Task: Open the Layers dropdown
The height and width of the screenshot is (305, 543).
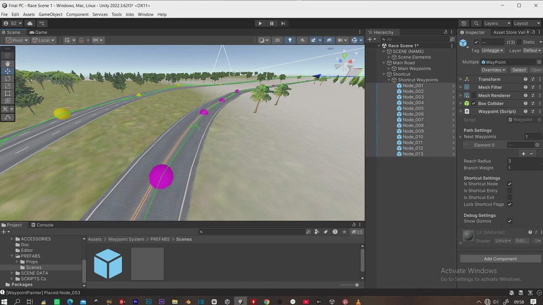Action: (x=497, y=23)
